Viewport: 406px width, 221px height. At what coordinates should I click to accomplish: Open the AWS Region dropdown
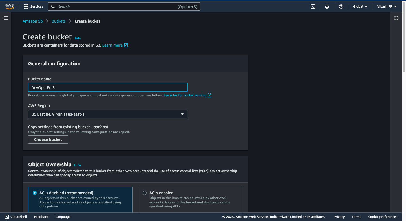coord(108,114)
